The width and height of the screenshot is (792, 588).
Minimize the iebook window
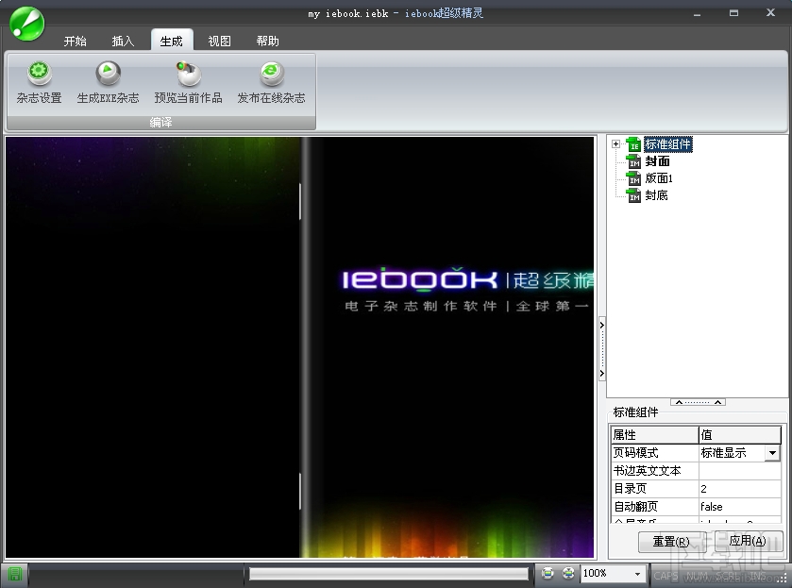[697, 13]
